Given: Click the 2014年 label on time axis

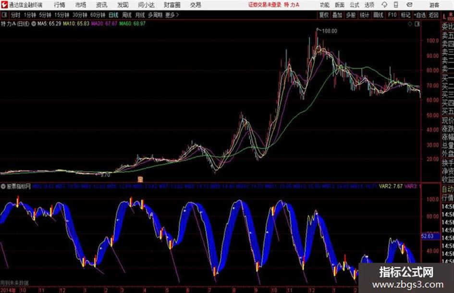Looking at the screenshot, I should pos(8,290).
